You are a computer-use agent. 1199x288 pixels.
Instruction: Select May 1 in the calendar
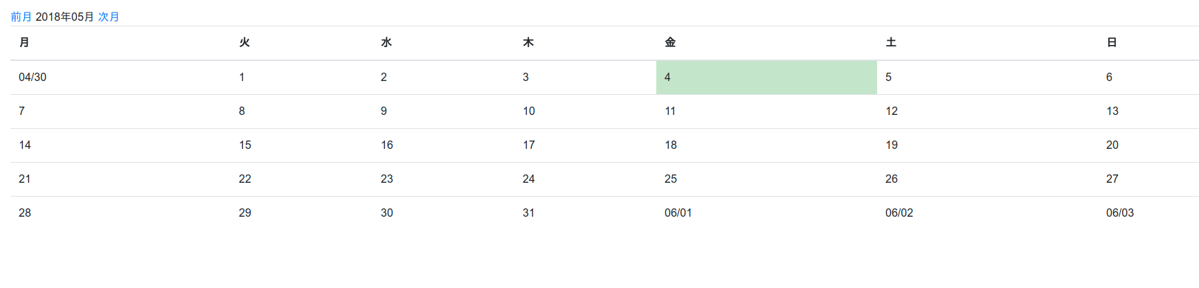click(x=242, y=77)
